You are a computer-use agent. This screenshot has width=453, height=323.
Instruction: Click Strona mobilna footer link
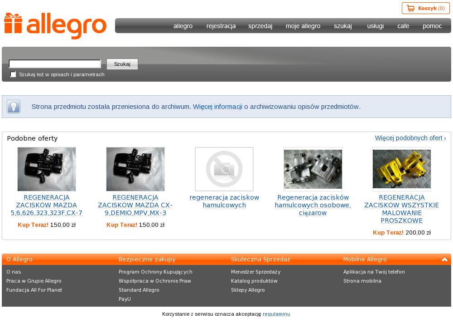pyautogui.click(x=362, y=281)
